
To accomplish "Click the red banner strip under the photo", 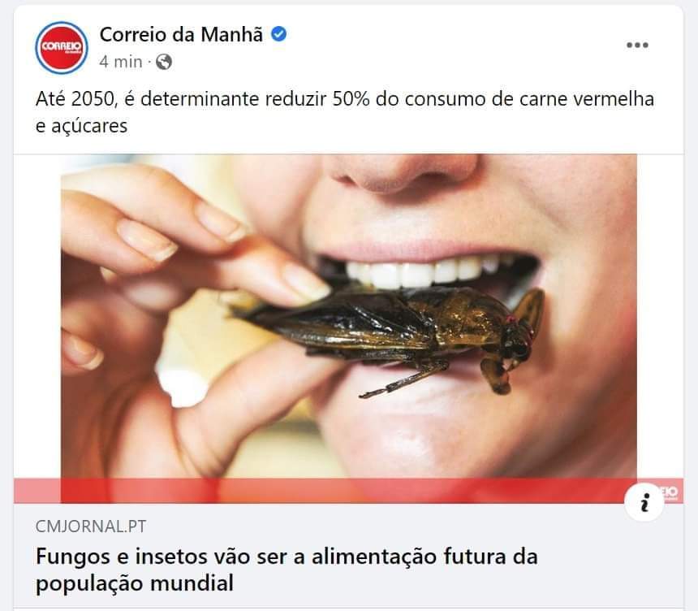I will 348,491.
